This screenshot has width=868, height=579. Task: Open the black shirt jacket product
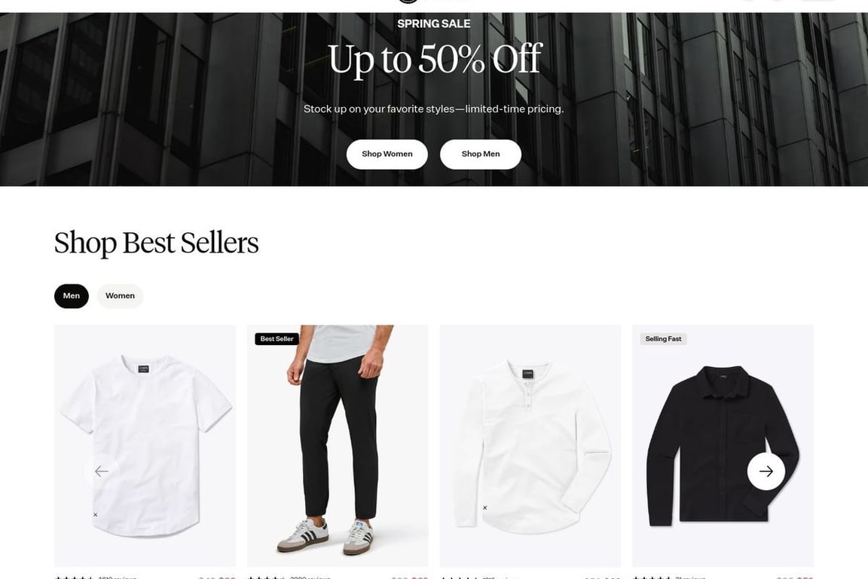pos(723,446)
